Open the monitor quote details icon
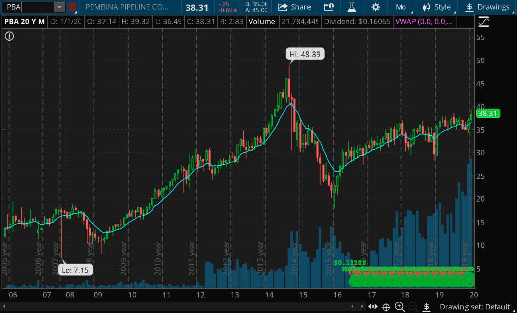Image resolution: width=517 pixels, height=313 pixels. [x=329, y=7]
